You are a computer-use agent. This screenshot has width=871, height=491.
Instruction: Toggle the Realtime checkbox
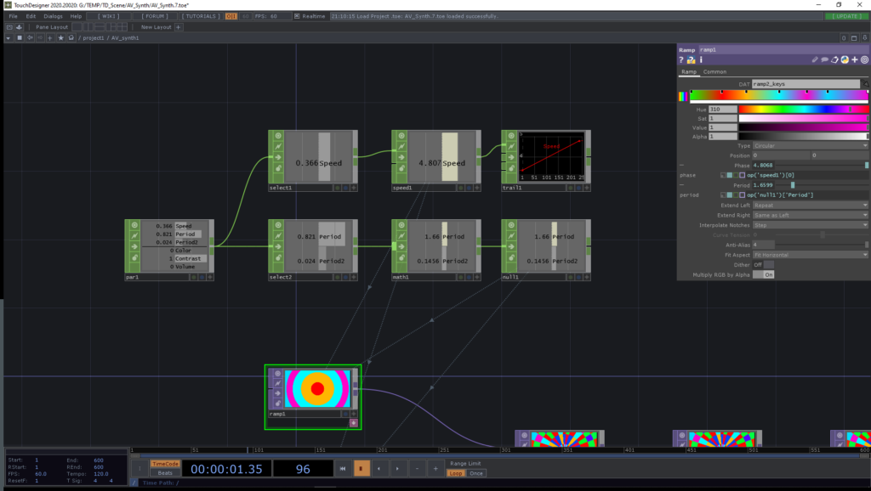pyautogui.click(x=297, y=16)
